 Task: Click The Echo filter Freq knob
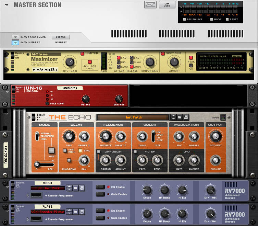point(142,160)
